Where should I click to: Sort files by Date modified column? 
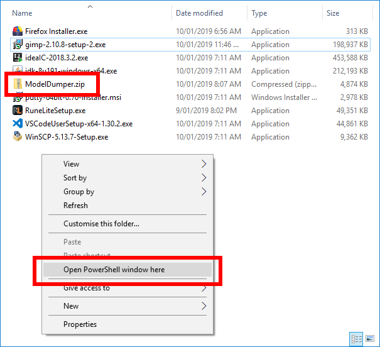(x=199, y=13)
